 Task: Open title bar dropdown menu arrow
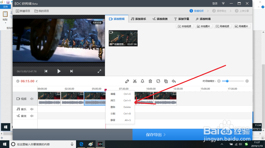pos(223,3)
